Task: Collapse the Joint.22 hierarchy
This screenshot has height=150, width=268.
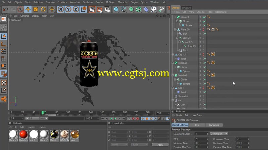Action: (x=180, y=42)
